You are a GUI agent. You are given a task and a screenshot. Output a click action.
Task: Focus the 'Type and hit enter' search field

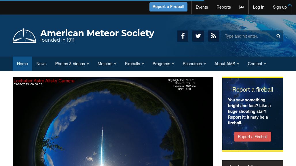click(253, 36)
